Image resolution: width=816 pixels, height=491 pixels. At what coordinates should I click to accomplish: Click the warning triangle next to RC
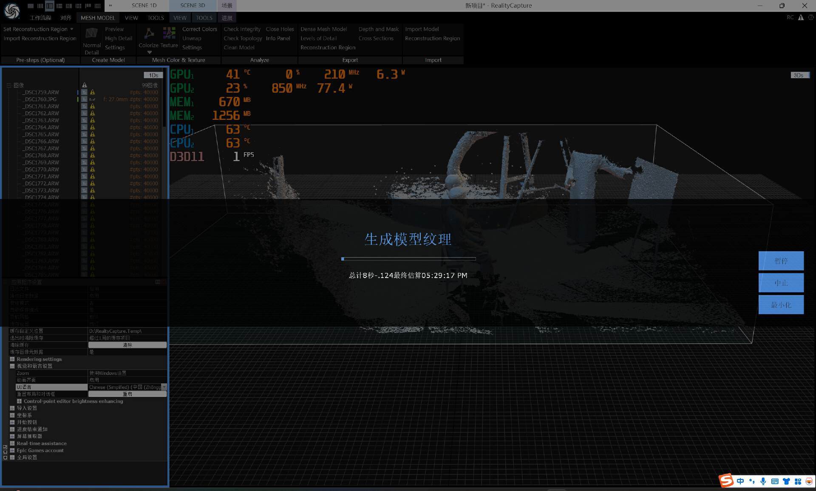(x=801, y=17)
